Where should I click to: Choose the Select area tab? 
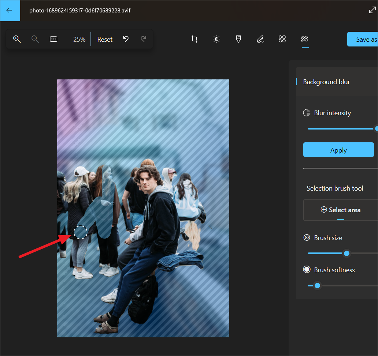click(x=341, y=210)
